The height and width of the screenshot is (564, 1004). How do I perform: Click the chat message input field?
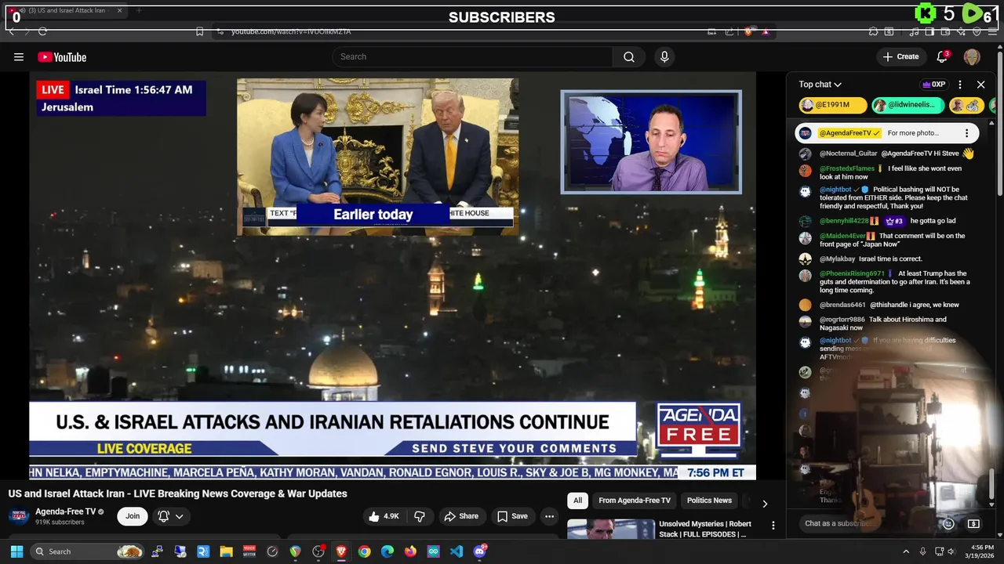coord(868,523)
